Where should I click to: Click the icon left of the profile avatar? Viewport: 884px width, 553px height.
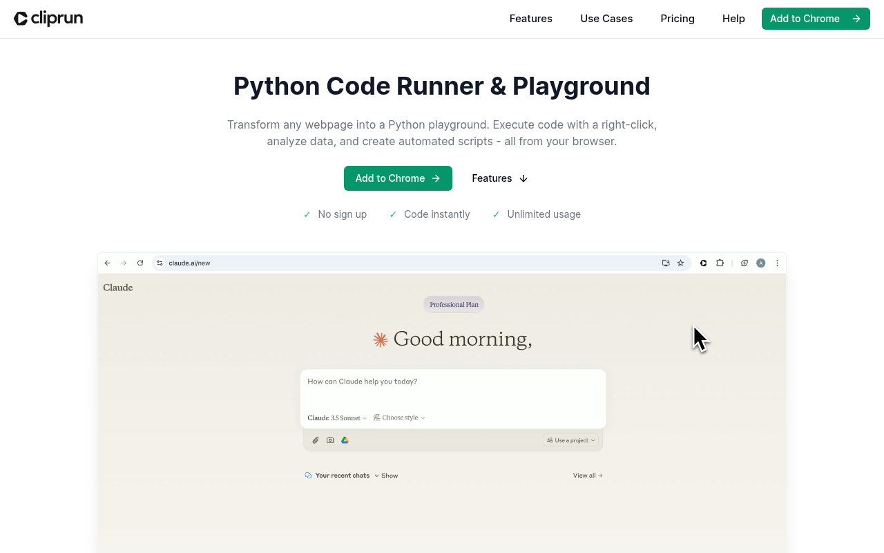(744, 263)
